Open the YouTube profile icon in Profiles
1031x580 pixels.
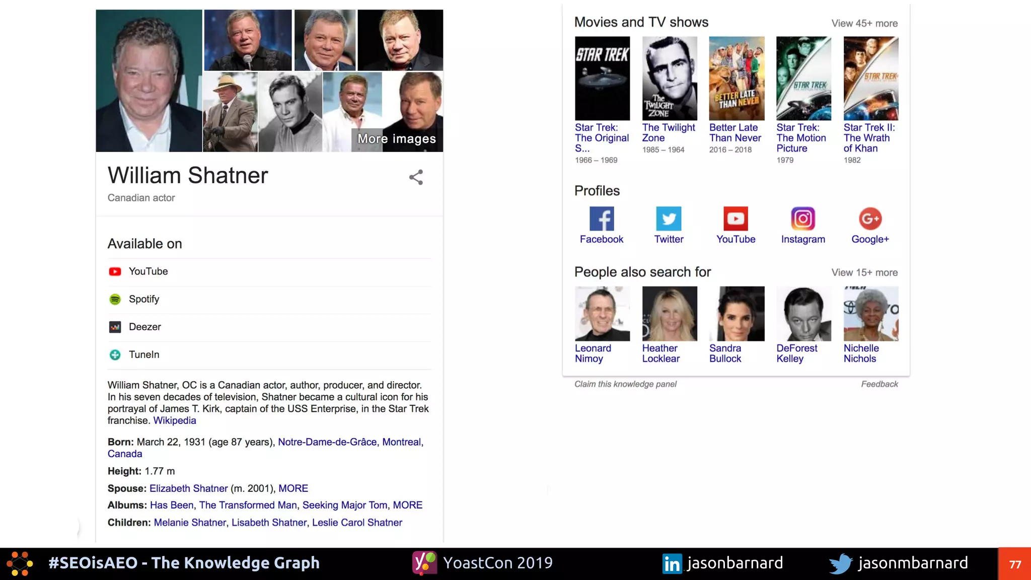735,219
